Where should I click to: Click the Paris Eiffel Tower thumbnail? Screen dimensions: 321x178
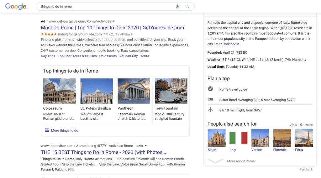304,138
